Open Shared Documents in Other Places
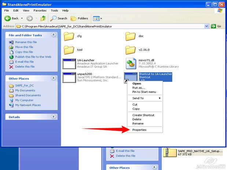Image resolution: width=227 pixels, height=170 pixels. [x=28, y=95]
